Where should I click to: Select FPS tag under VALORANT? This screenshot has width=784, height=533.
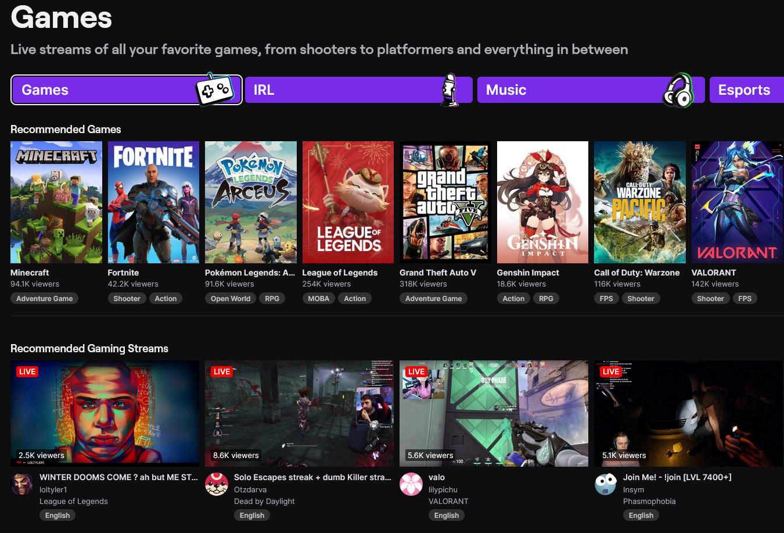tap(745, 299)
